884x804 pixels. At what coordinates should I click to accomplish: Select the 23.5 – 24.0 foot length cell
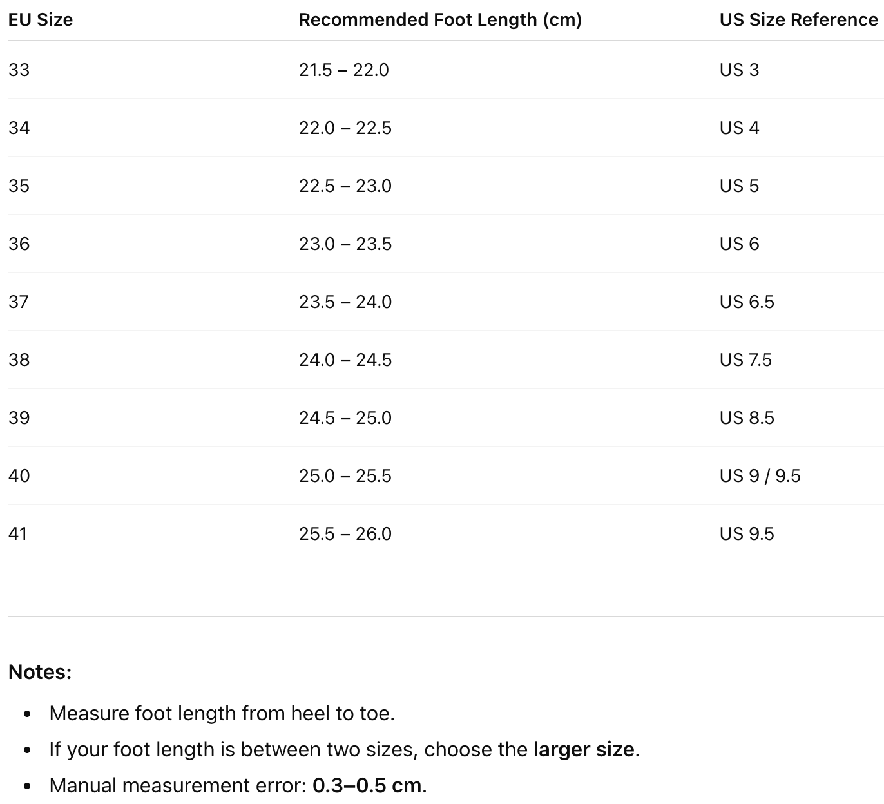(345, 301)
